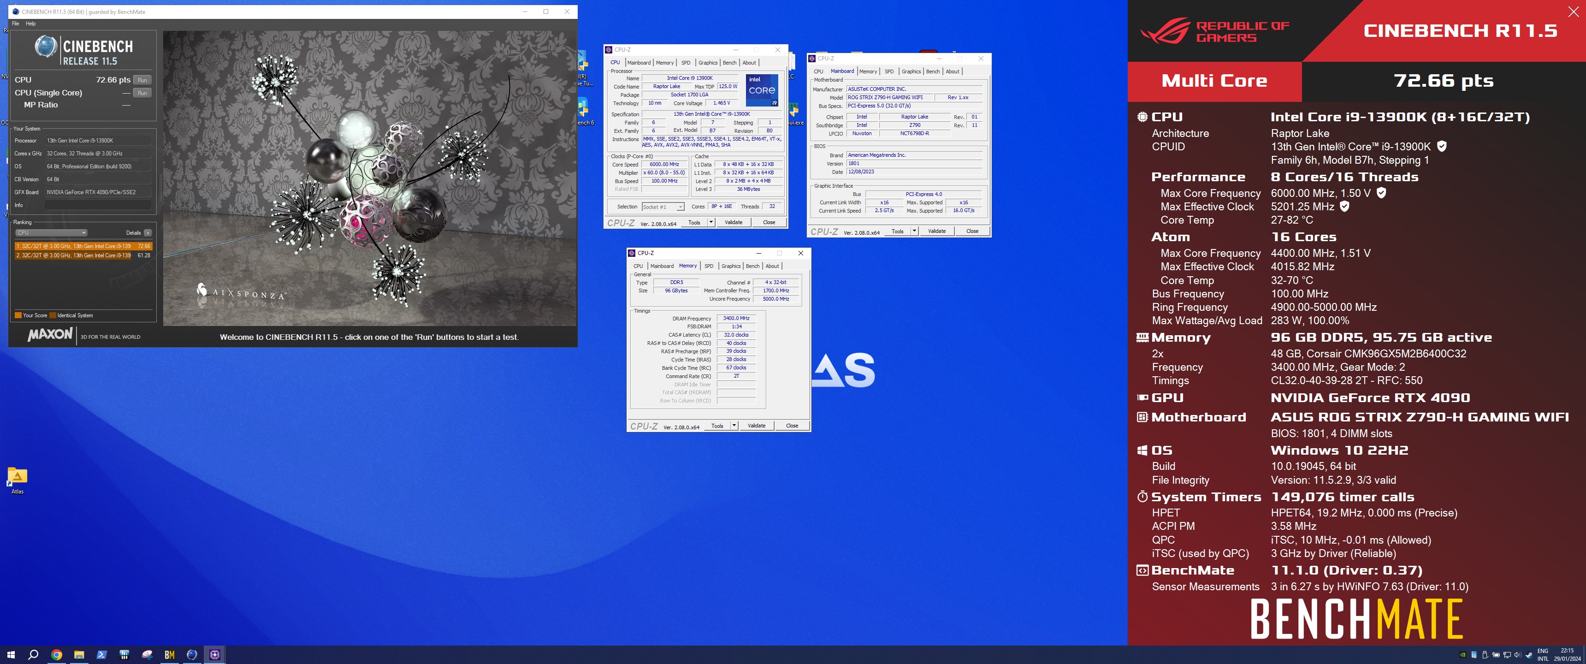The width and height of the screenshot is (1586, 664).
Task: Open Bench tab in CPU-tab CPU-Z window
Action: tap(729, 63)
